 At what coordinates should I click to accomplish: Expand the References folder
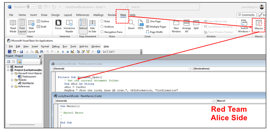point(12,87)
